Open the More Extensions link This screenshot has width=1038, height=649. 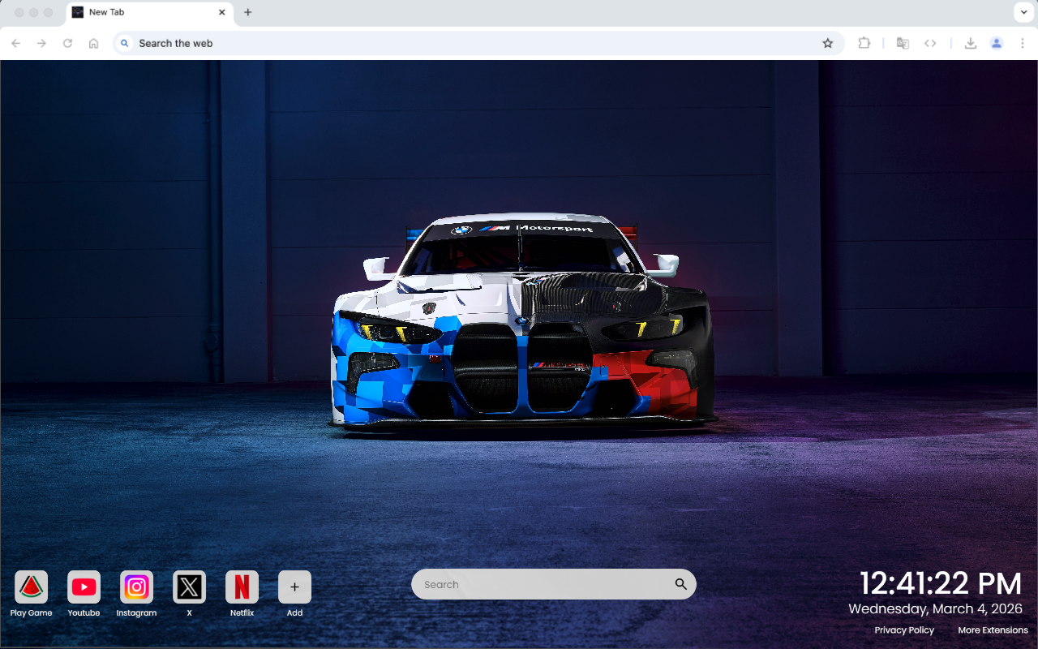point(993,630)
